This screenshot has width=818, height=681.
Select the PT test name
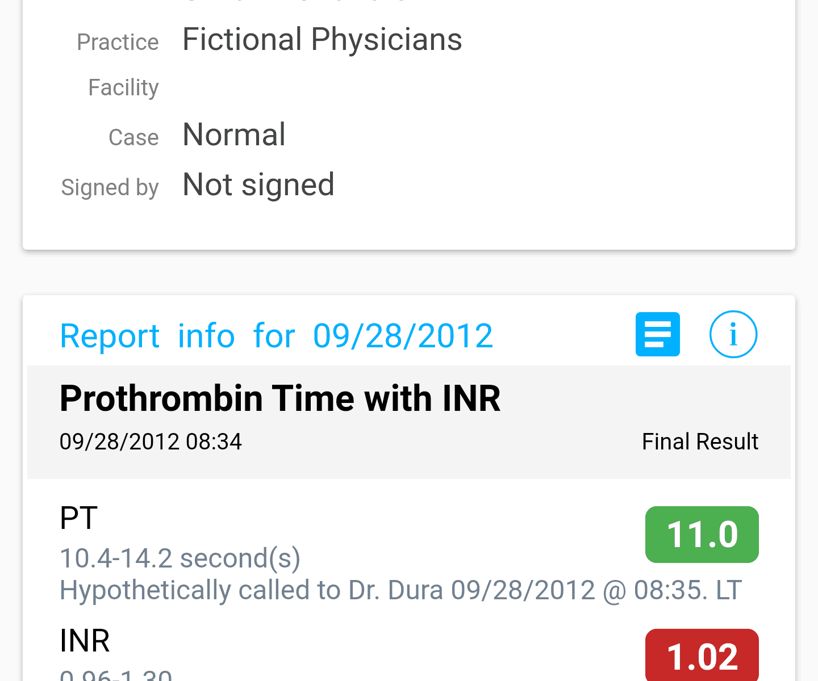tap(79, 518)
